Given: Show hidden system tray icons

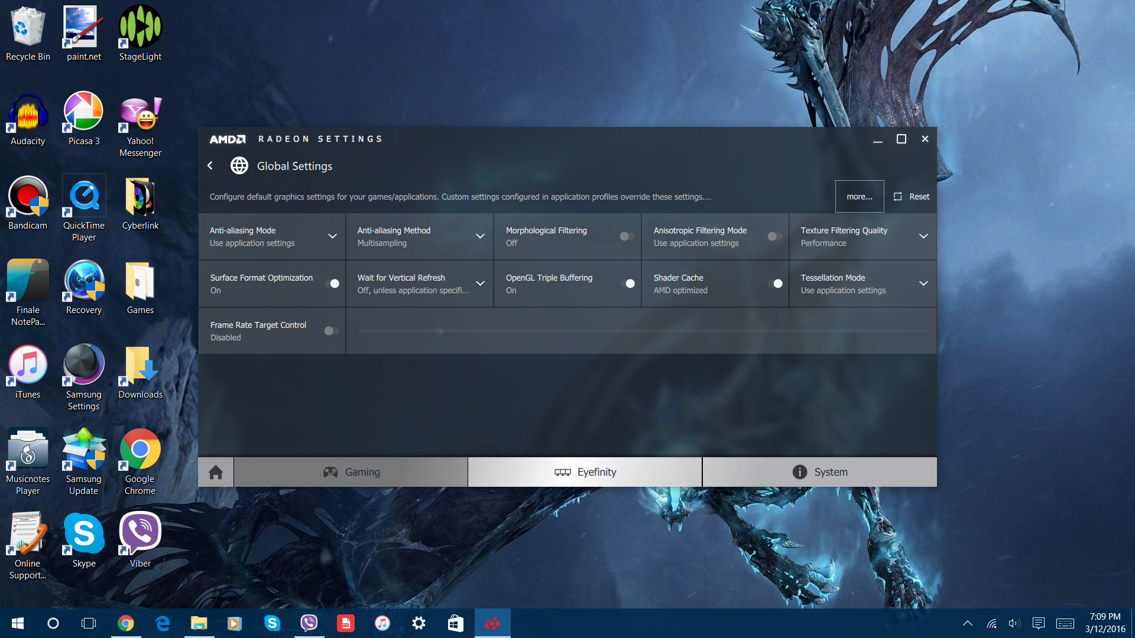Looking at the screenshot, I should 968,623.
